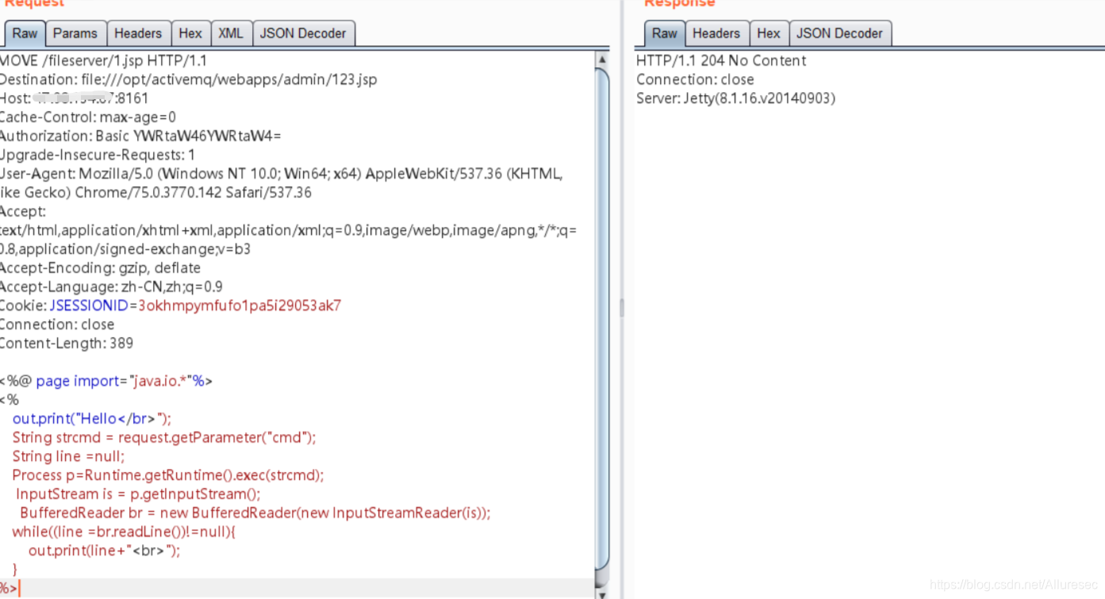Click the page import java.io line

pyautogui.click(x=106, y=381)
